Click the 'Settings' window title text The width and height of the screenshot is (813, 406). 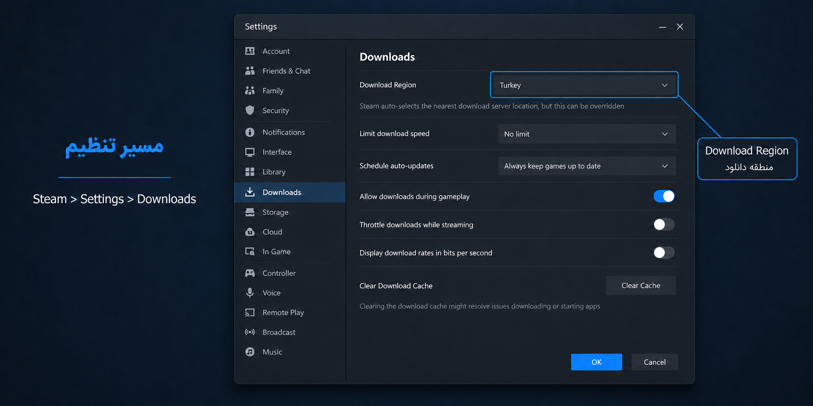[x=261, y=27]
